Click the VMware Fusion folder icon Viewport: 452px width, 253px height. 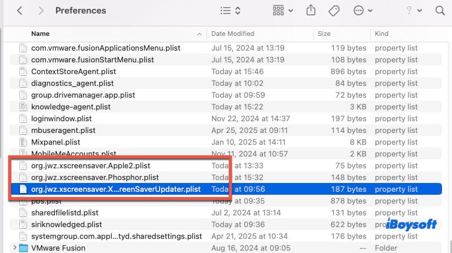(24, 248)
